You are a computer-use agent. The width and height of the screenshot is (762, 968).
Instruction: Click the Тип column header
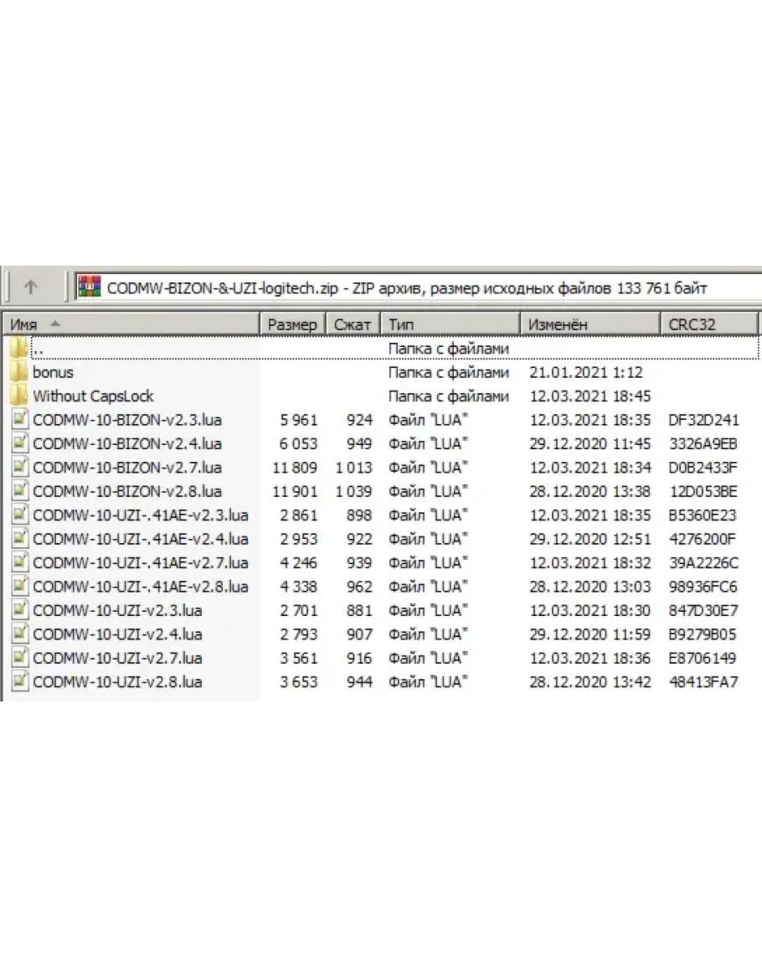point(451,324)
